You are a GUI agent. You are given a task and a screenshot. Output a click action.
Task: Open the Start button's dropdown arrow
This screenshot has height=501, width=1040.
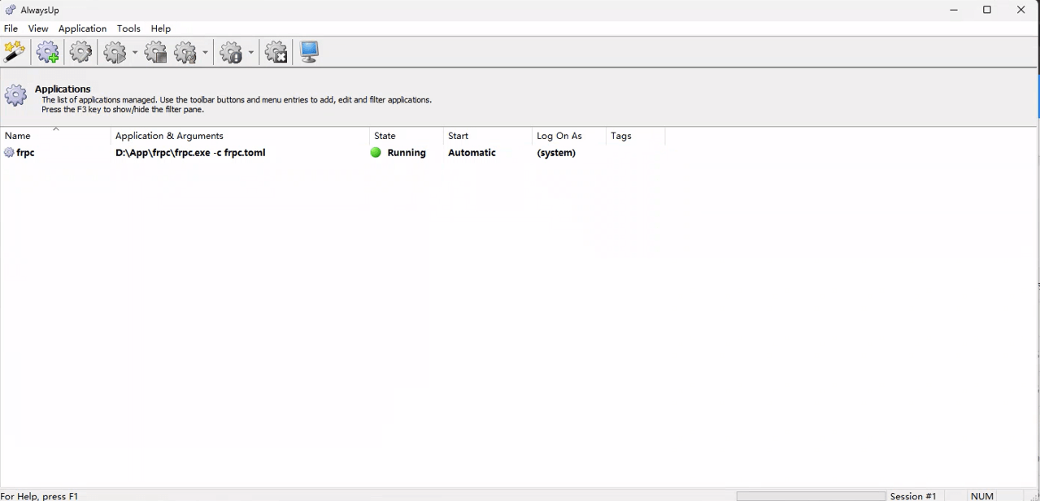click(135, 52)
